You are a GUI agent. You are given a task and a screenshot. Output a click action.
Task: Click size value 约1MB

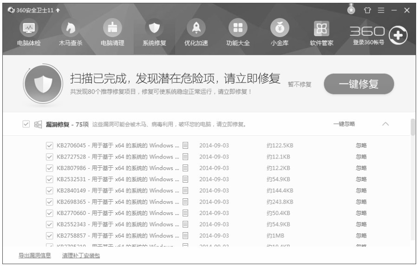[275, 236]
